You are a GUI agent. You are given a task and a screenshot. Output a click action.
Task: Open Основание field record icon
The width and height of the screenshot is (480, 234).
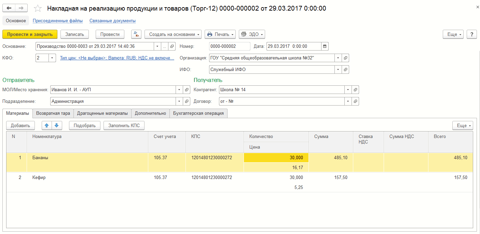coord(172,46)
